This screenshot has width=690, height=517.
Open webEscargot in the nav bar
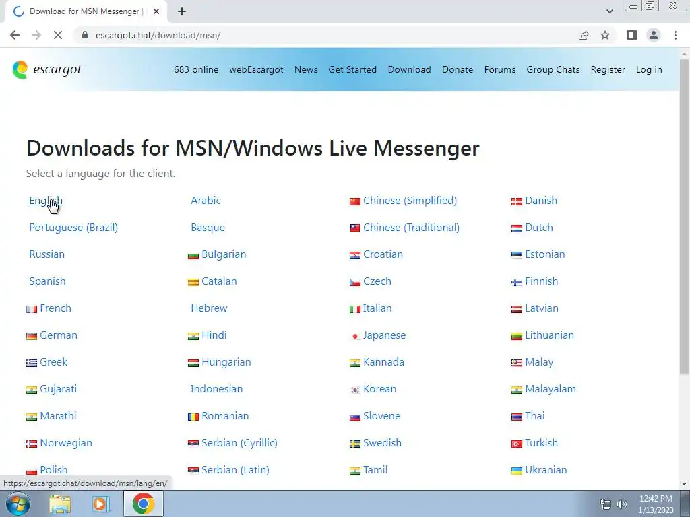point(256,69)
